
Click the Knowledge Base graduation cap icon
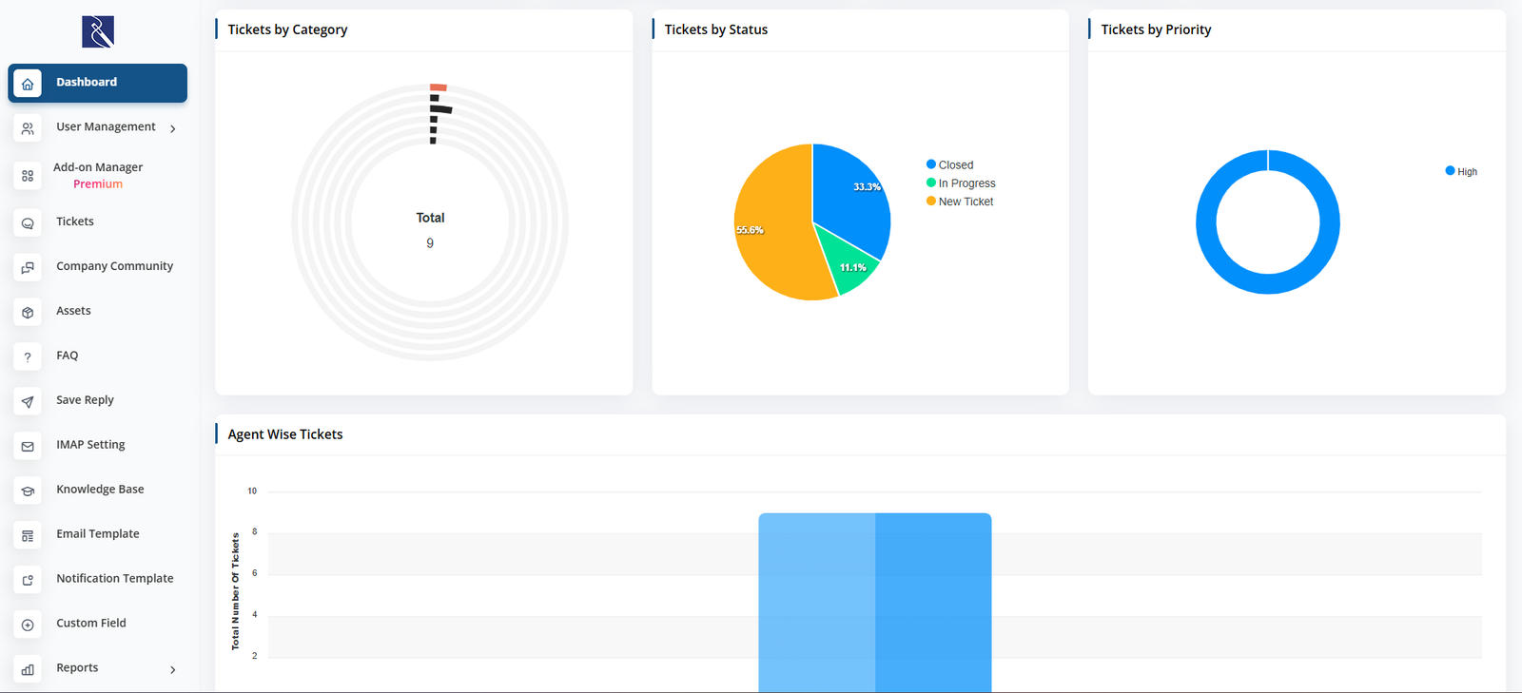tap(28, 491)
